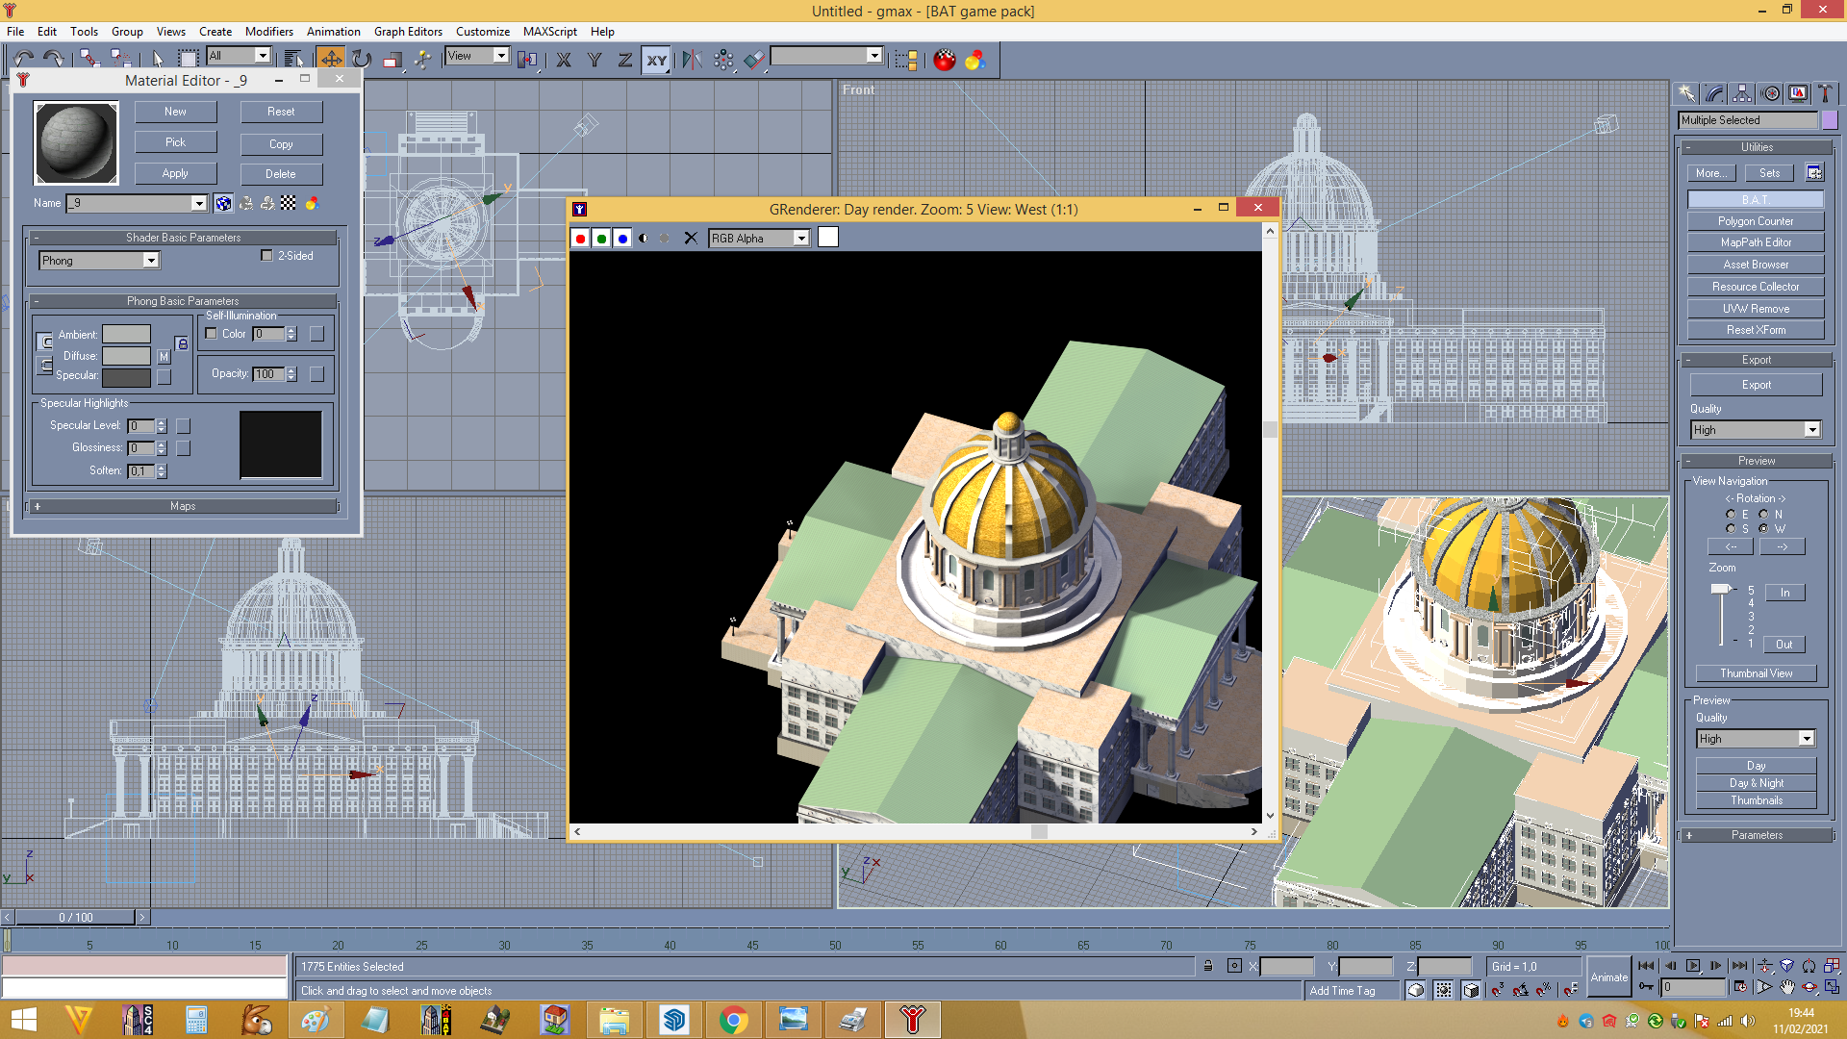1847x1039 pixels.
Task: Open the Utilities hammer panel tab
Action: 1825,93
